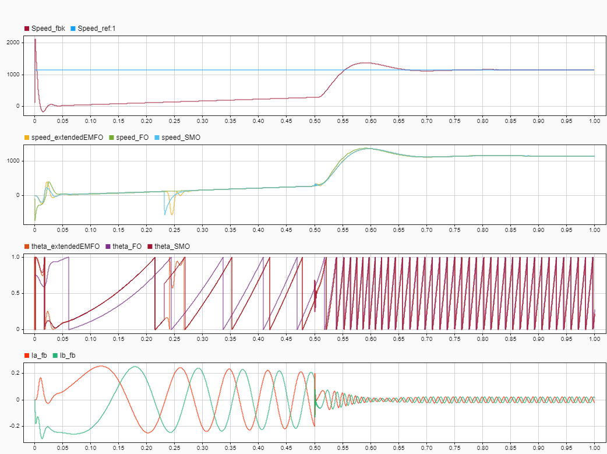607x454 pixels.
Task: Click the Speed_fbk legend color swatch
Action: [27, 28]
